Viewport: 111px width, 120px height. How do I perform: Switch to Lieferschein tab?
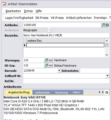[x=43, y=93]
